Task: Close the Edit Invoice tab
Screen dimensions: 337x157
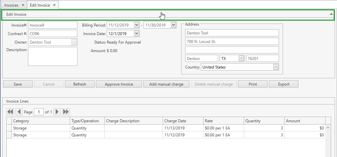Action: click(x=54, y=5)
